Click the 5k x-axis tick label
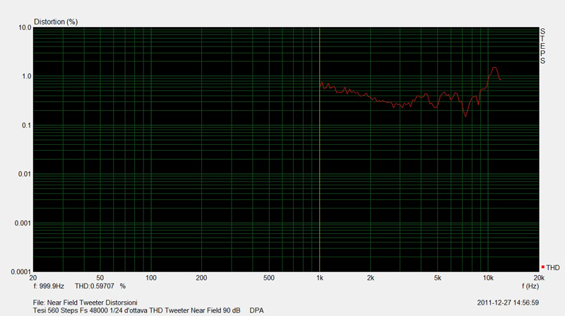The height and width of the screenshot is (316, 565). click(x=437, y=278)
